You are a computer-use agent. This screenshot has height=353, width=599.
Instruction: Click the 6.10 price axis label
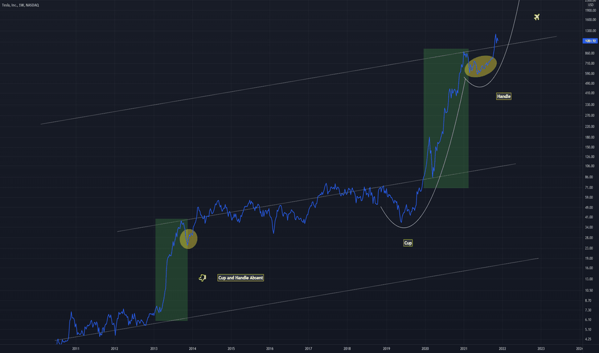point(588,320)
